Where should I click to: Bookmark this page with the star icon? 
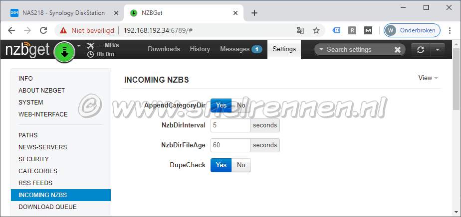point(316,30)
